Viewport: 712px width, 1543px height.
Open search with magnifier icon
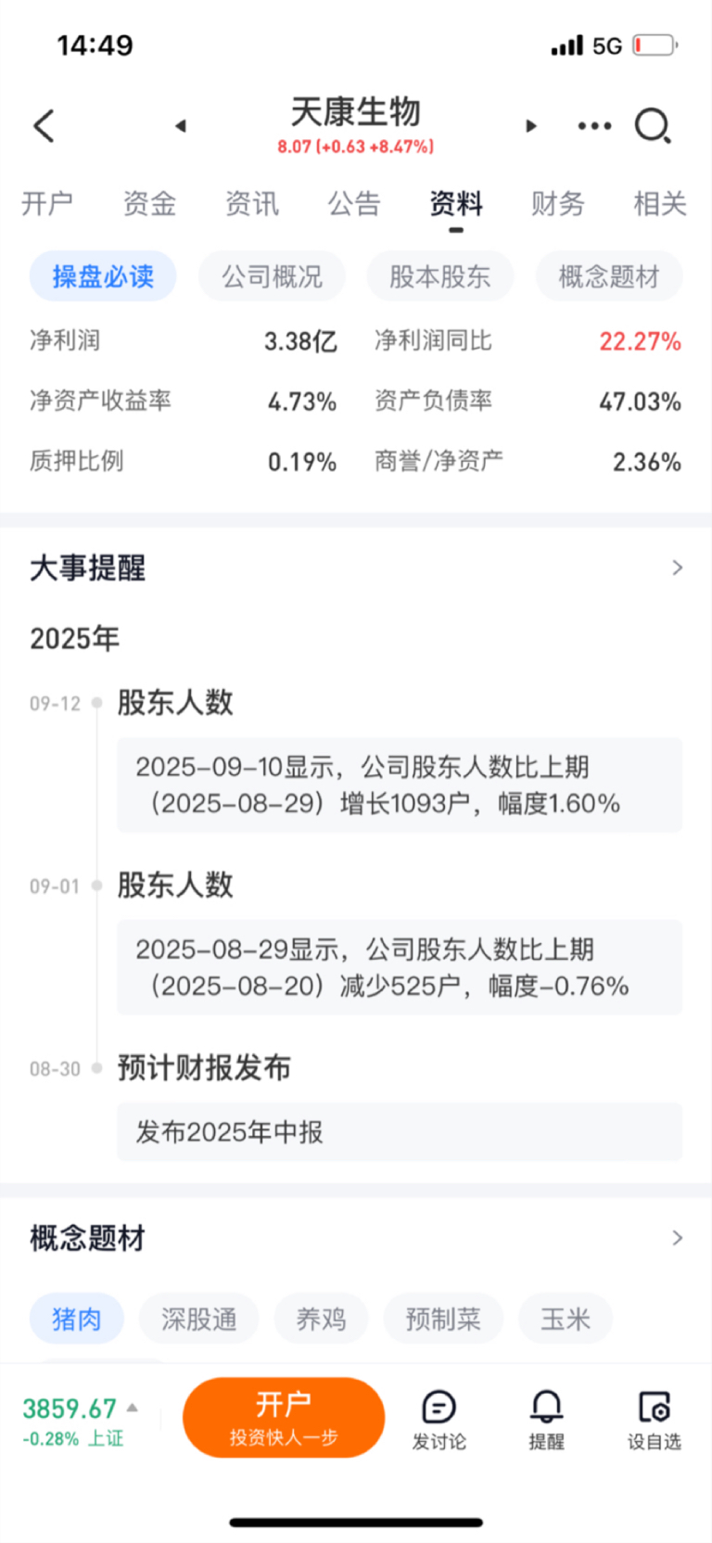[x=653, y=126]
